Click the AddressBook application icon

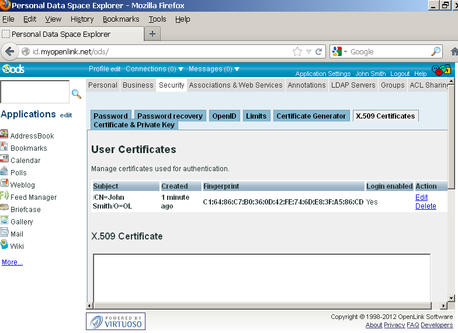click(x=5, y=135)
